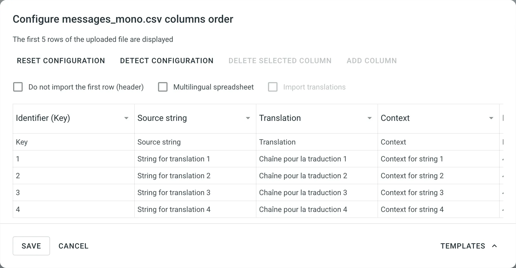Run Detect Configuration
Image resolution: width=516 pixels, height=268 pixels.
point(167,61)
